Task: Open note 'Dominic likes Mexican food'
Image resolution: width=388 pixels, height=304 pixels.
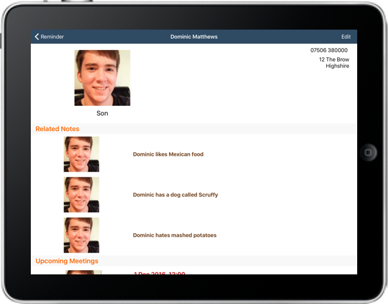Action: (168, 154)
